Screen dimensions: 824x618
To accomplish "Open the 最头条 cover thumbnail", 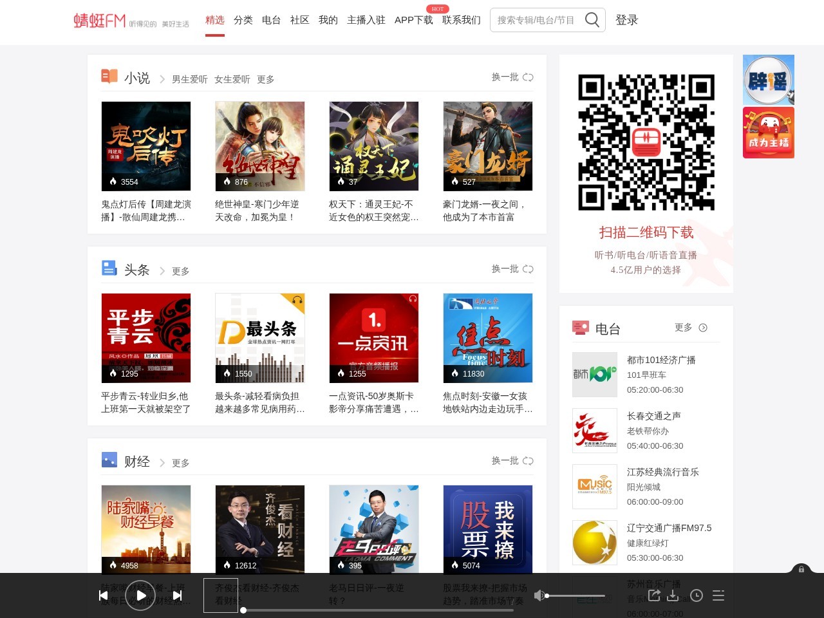I will (260, 338).
